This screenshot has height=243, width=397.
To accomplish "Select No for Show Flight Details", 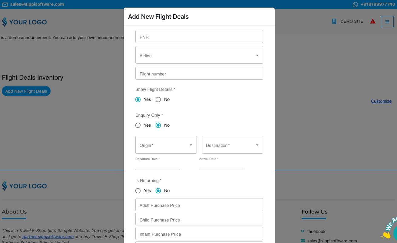I will coord(158,99).
